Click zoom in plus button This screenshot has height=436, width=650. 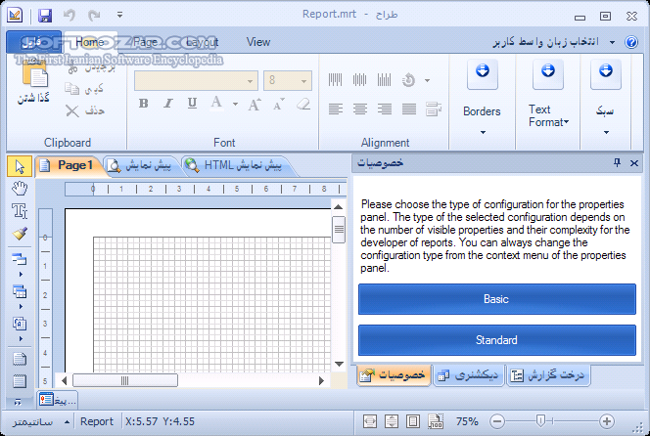(x=607, y=421)
